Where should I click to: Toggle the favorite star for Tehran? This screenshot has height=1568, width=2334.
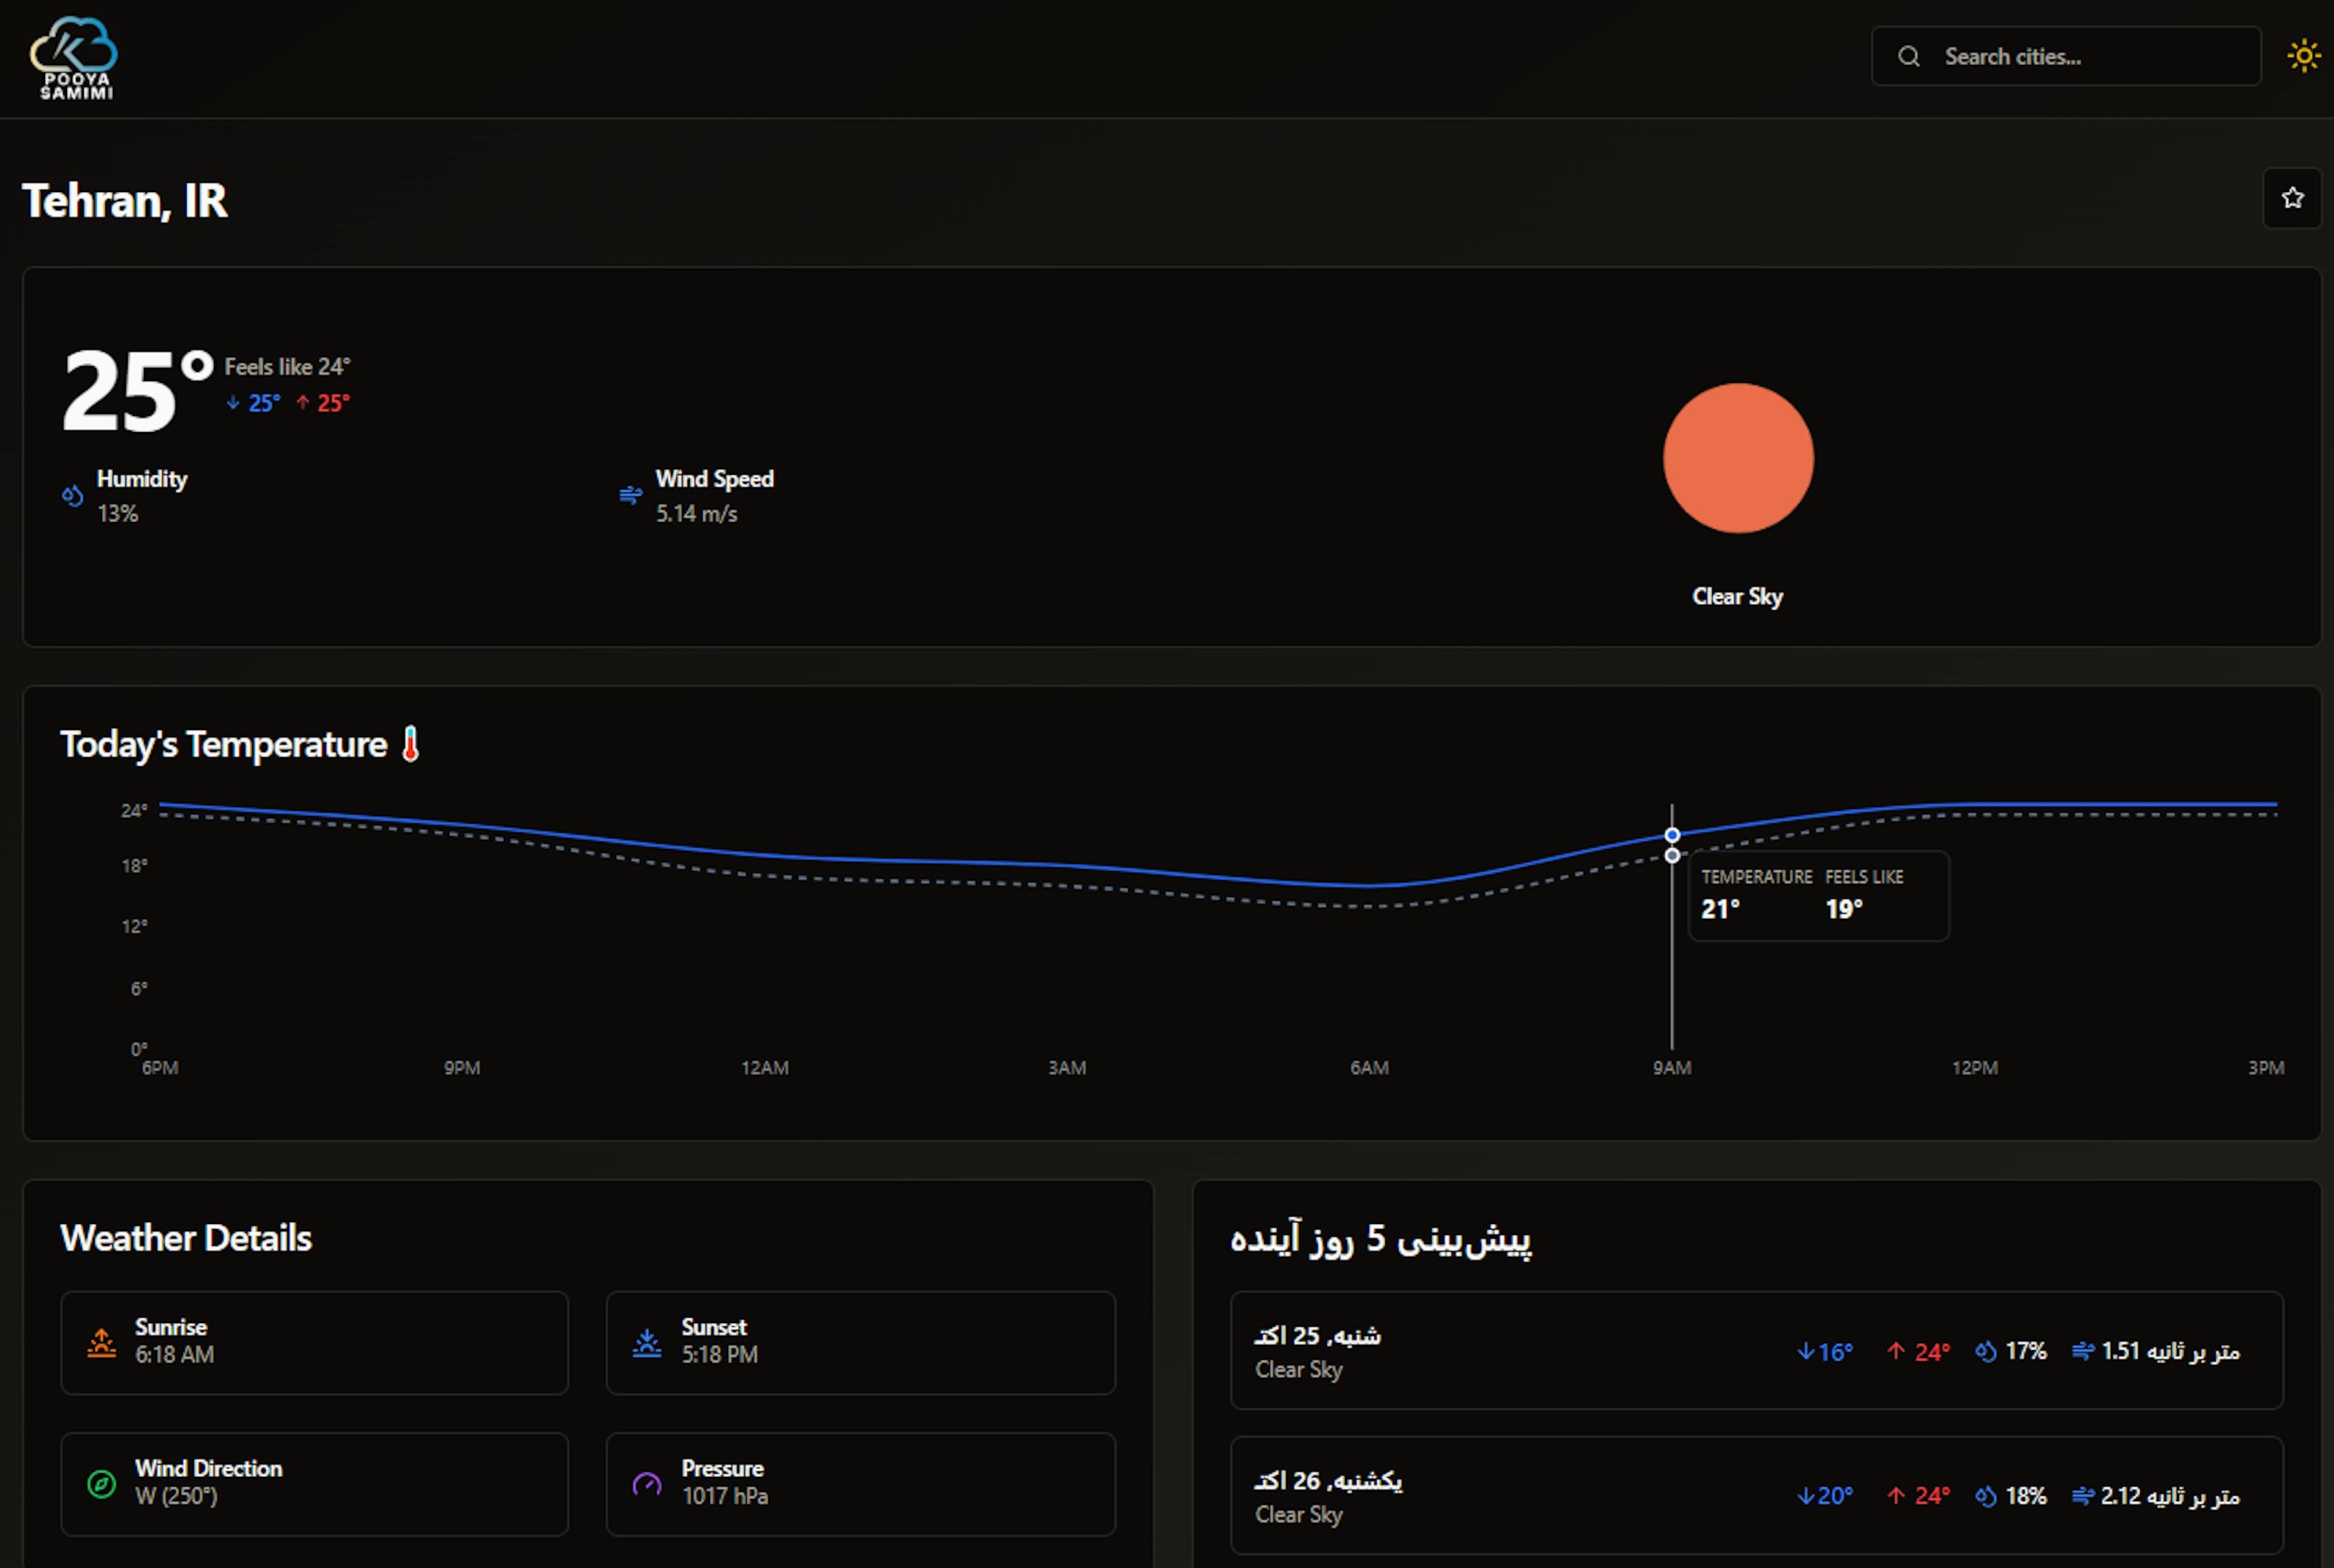[x=2292, y=198]
